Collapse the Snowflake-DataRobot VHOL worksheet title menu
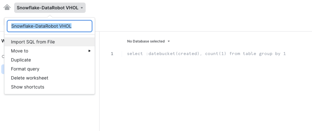The height and width of the screenshot is (131, 312). (50, 8)
